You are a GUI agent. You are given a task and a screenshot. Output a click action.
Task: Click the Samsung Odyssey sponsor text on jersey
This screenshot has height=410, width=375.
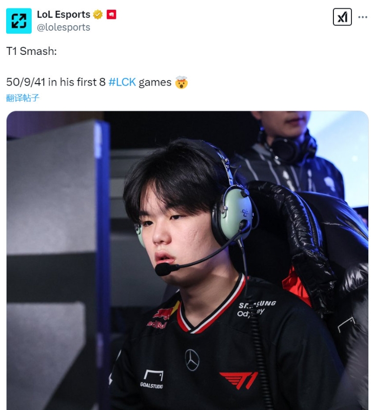256,308
